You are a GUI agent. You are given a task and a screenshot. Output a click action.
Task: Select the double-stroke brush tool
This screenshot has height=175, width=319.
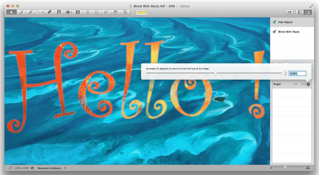click(30, 12)
